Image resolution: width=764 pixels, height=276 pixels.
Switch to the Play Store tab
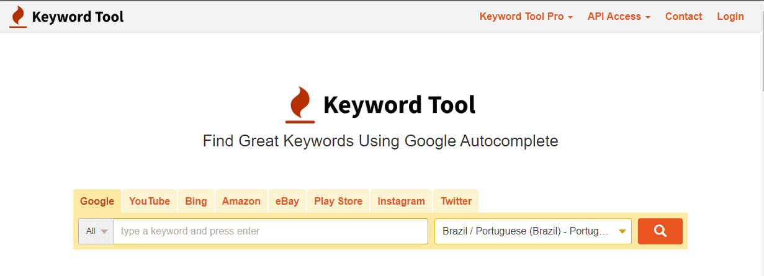338,201
